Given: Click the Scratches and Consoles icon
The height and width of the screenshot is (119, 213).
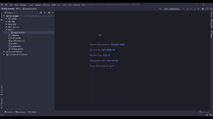Looking at the screenshot, I should click(x=7, y=55).
